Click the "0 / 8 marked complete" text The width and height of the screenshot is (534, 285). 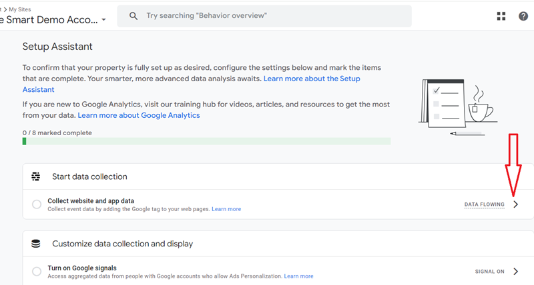[x=57, y=133]
